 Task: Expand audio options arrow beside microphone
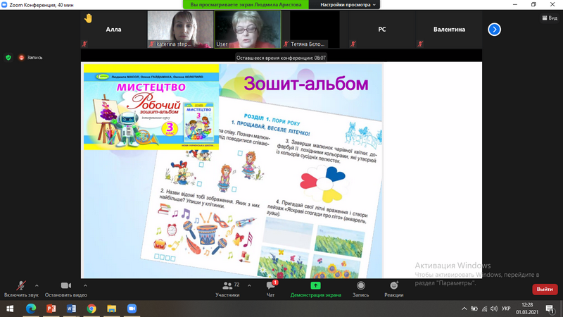[37, 286]
